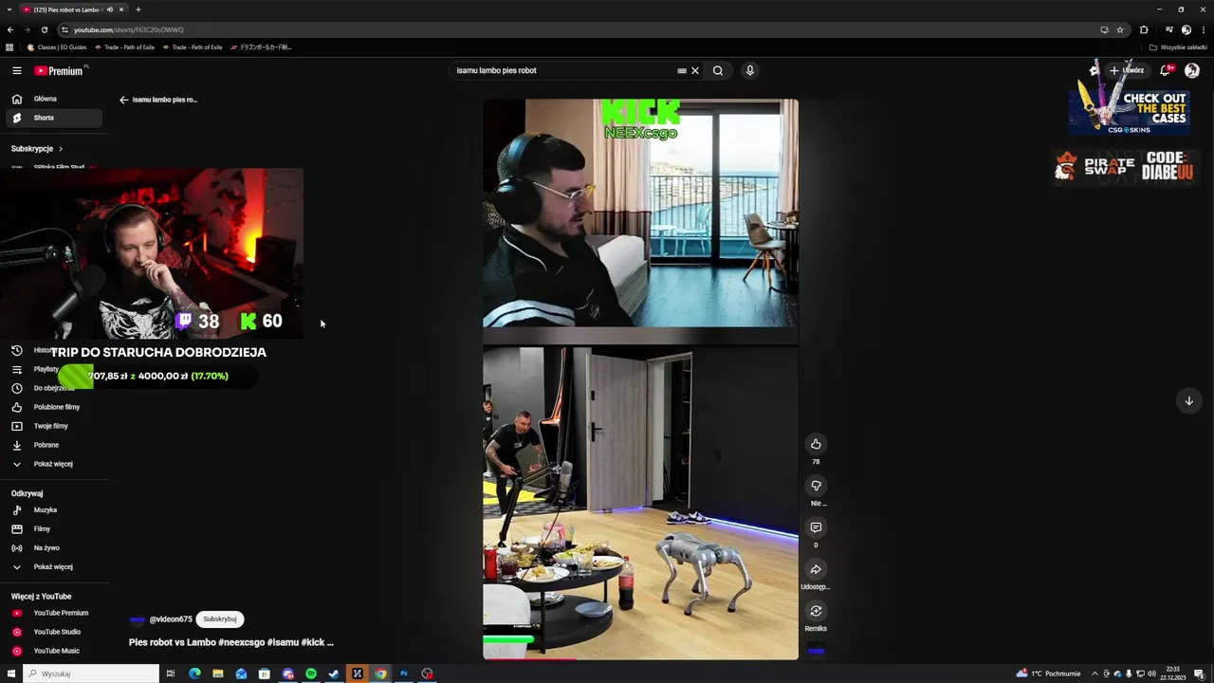Open the on-screen keyboard in the search bar

tap(681, 70)
